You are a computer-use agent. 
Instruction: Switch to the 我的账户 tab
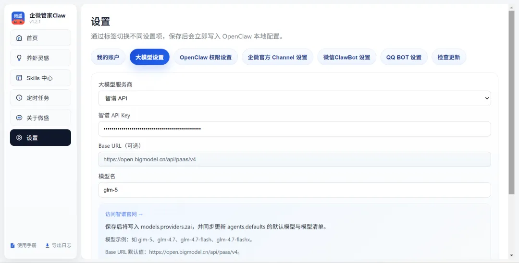[x=108, y=57]
